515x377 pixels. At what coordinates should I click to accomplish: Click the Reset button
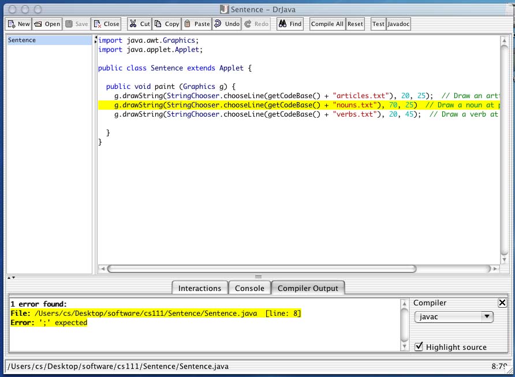point(355,24)
